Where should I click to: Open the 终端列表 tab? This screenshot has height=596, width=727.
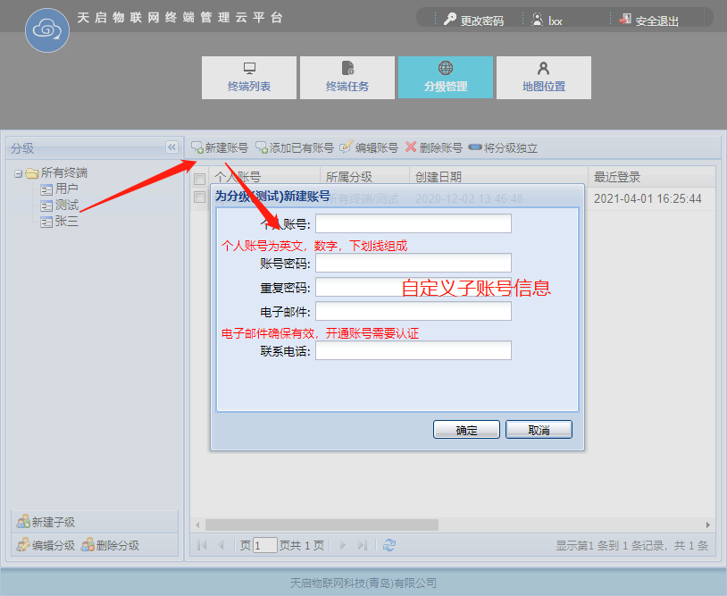coord(249,78)
